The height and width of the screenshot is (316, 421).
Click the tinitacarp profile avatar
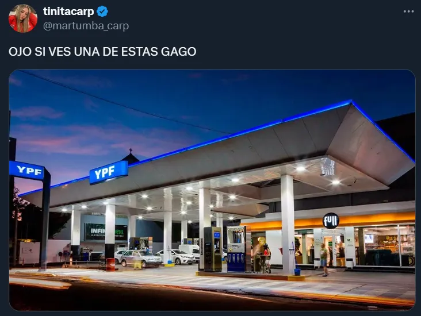23,18
